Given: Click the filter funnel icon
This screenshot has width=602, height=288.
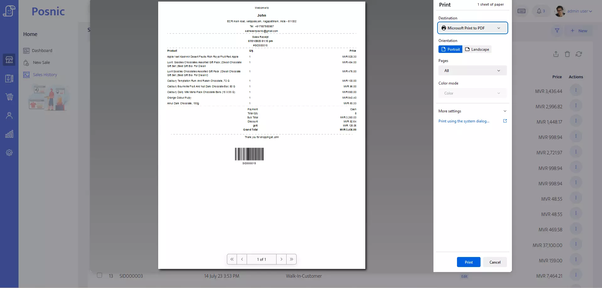Looking at the screenshot, I should pyautogui.click(x=557, y=31).
